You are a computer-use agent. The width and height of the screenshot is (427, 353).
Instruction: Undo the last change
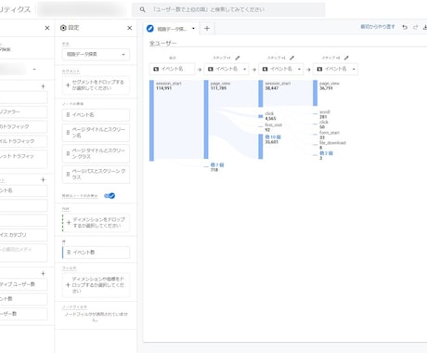tap(405, 27)
